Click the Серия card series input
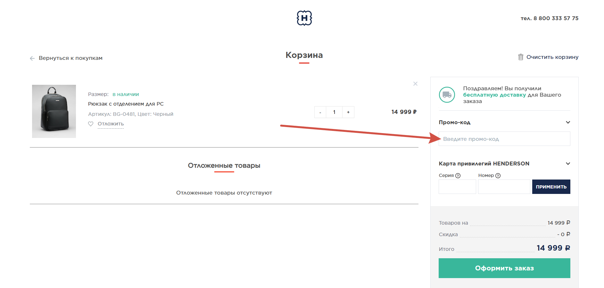The image size is (604, 288). [x=457, y=187]
